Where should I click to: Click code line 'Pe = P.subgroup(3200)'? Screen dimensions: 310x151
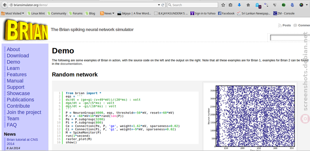85,119
